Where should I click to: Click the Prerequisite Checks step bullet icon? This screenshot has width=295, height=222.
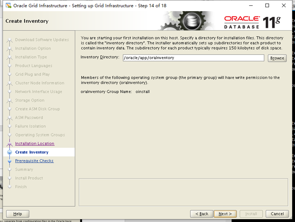point(10,161)
